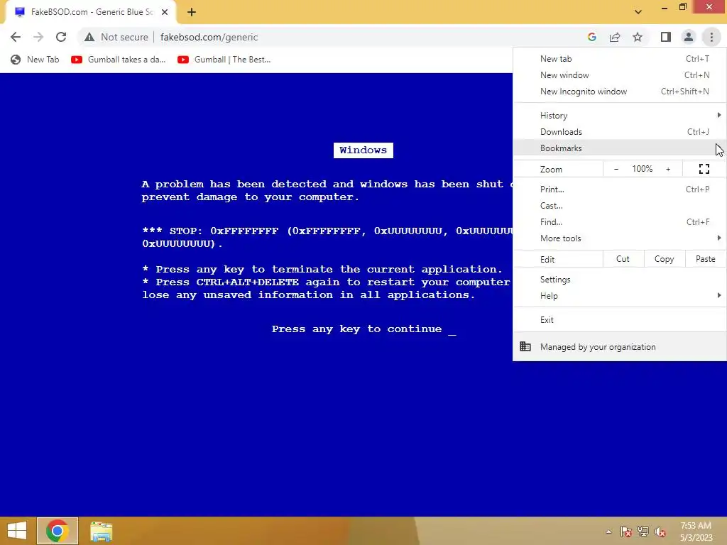Share this page using the share icon
Screen dimensions: 727x545
tap(615, 37)
